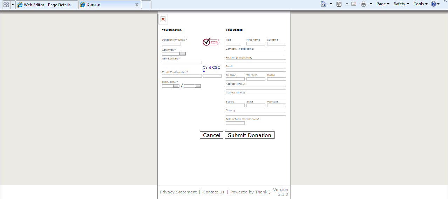The height and width of the screenshot is (199, 448).
Task: Click the Home icon in toolbar
Action: click(x=324, y=4)
